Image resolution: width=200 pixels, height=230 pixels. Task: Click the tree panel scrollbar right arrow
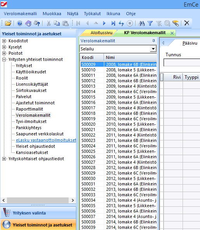[72, 200]
